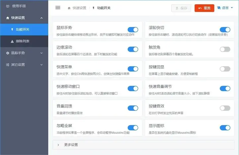This screenshot has height=155, width=239.
Task: Click the 按键回显 card title
Action: click(156, 67)
